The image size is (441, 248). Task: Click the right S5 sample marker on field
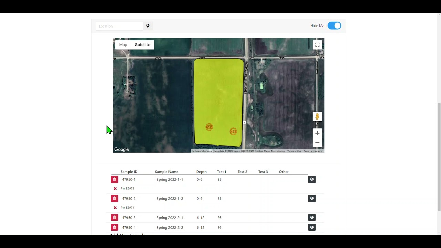pyautogui.click(x=233, y=131)
